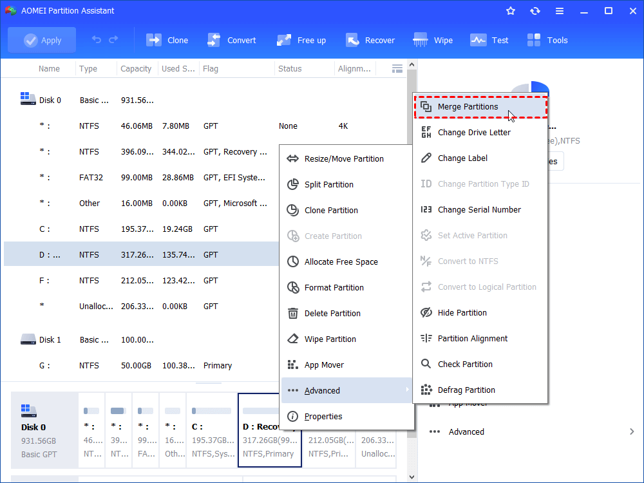Choose Split Partition in context menu
Screen dimensions: 644x483
tap(346, 184)
